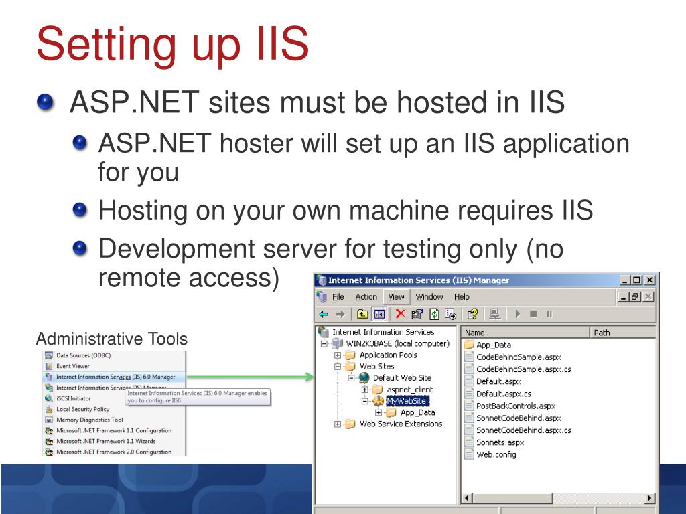Open the Help menu
Viewport: 686px width, 514px height.
(x=462, y=297)
